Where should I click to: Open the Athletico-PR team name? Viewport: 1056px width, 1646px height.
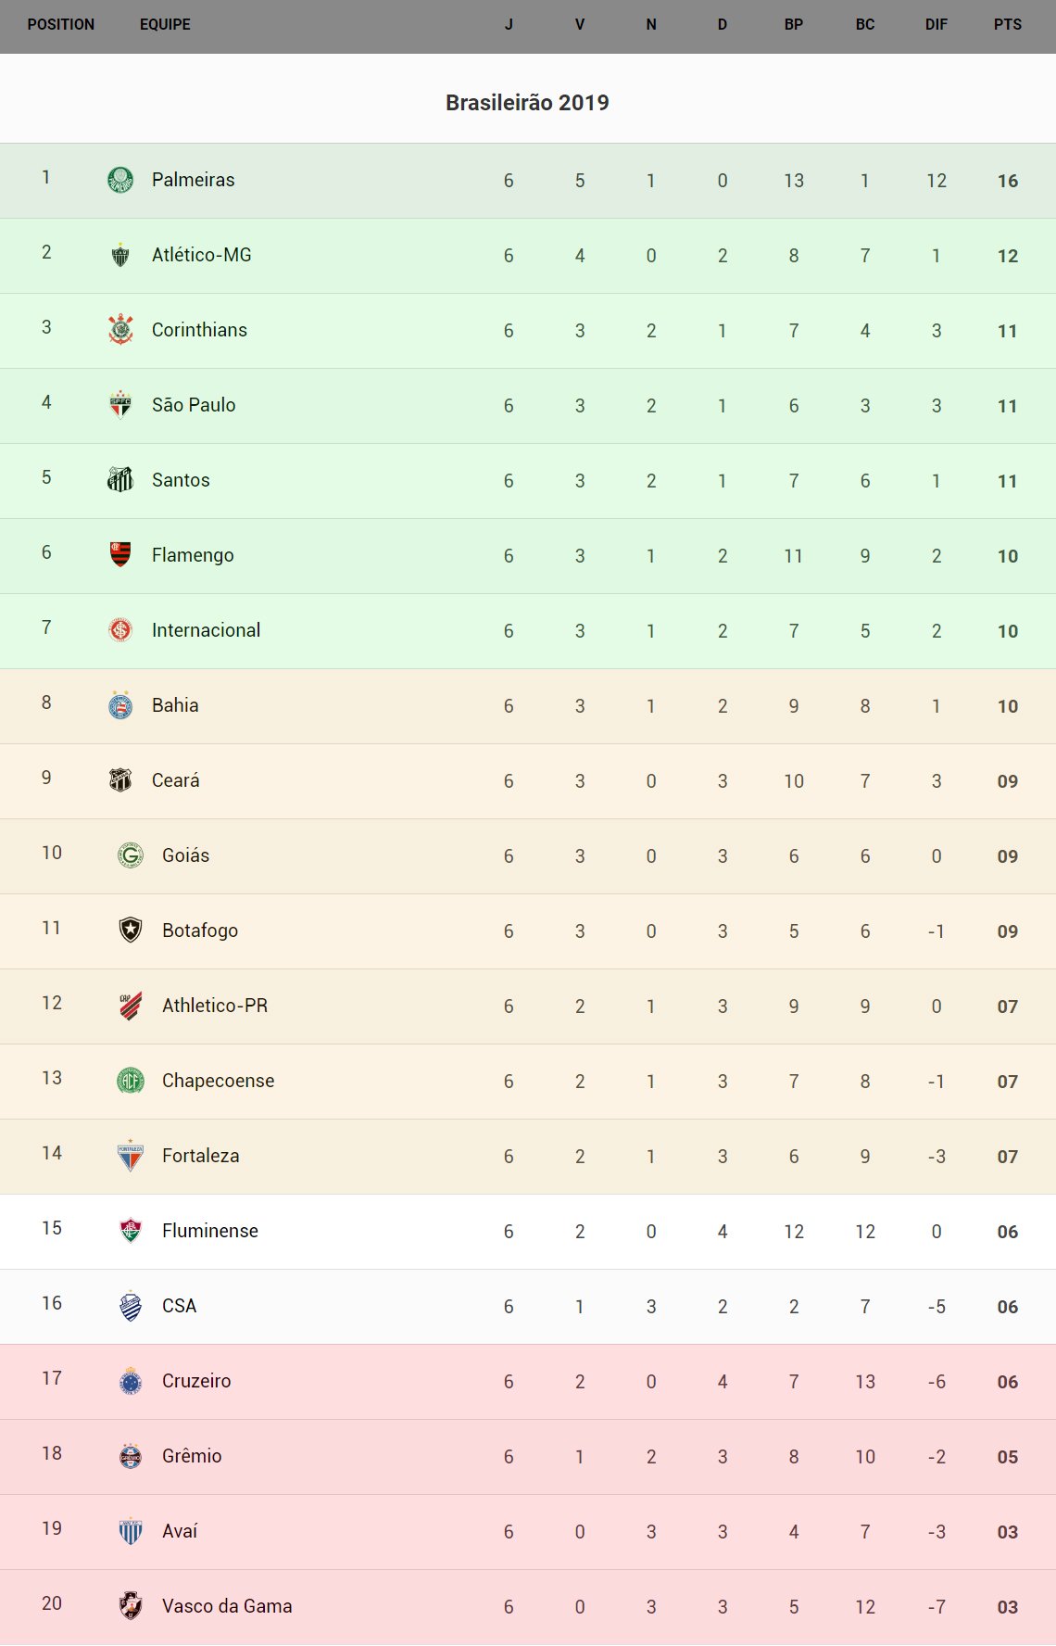(215, 1006)
